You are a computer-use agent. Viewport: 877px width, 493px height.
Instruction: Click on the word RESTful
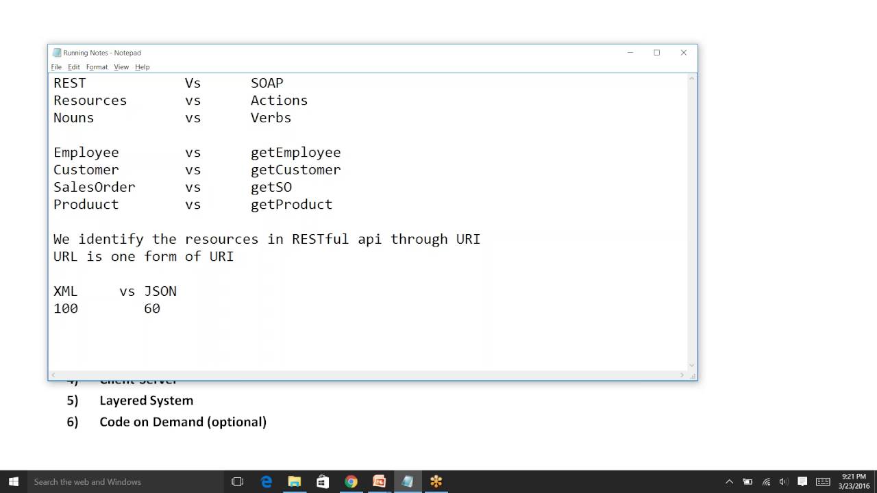click(320, 239)
